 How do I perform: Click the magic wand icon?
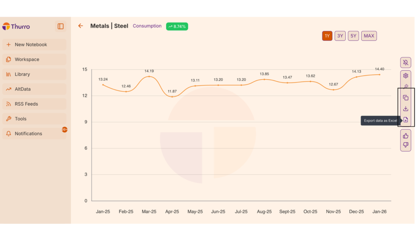(x=406, y=87)
